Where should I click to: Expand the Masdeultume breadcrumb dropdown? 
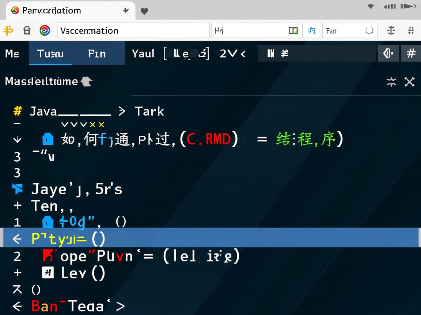click(86, 81)
